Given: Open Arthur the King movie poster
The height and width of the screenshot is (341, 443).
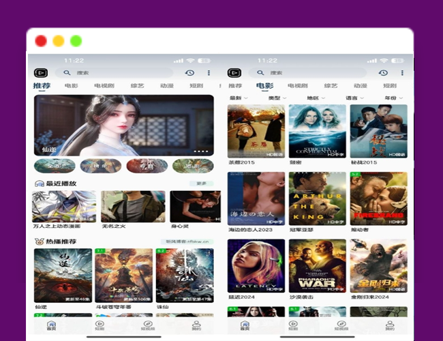Looking at the screenshot, I should [x=317, y=199].
